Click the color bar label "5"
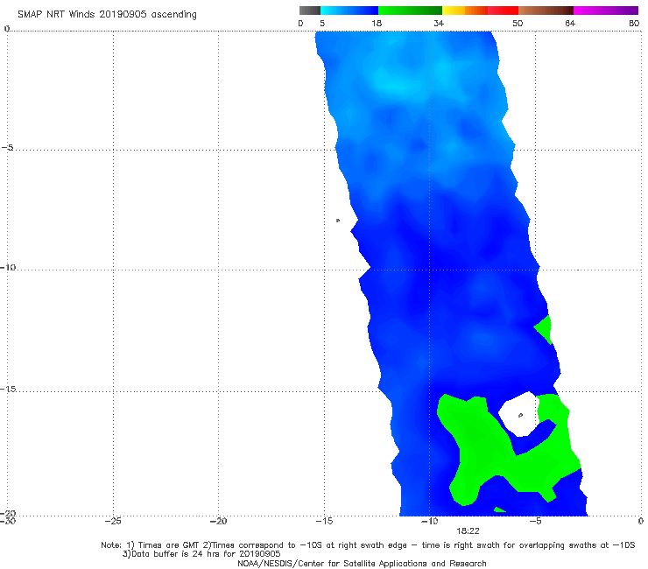This screenshot has height=569, width=648. coord(322,23)
